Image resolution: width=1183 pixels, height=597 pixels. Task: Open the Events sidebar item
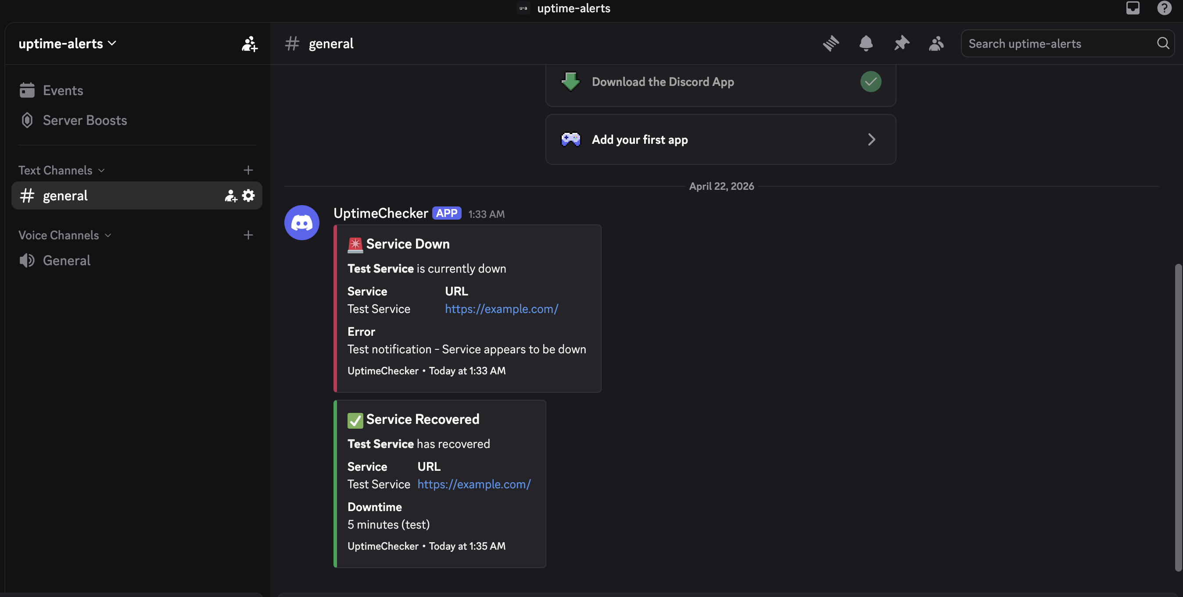point(137,90)
